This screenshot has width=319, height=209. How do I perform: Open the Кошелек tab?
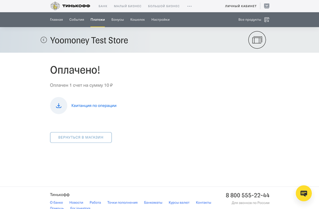(137, 20)
